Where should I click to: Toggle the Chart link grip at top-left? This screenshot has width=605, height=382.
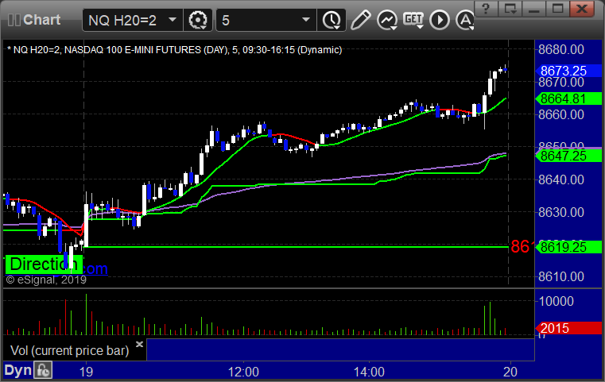(x=14, y=20)
